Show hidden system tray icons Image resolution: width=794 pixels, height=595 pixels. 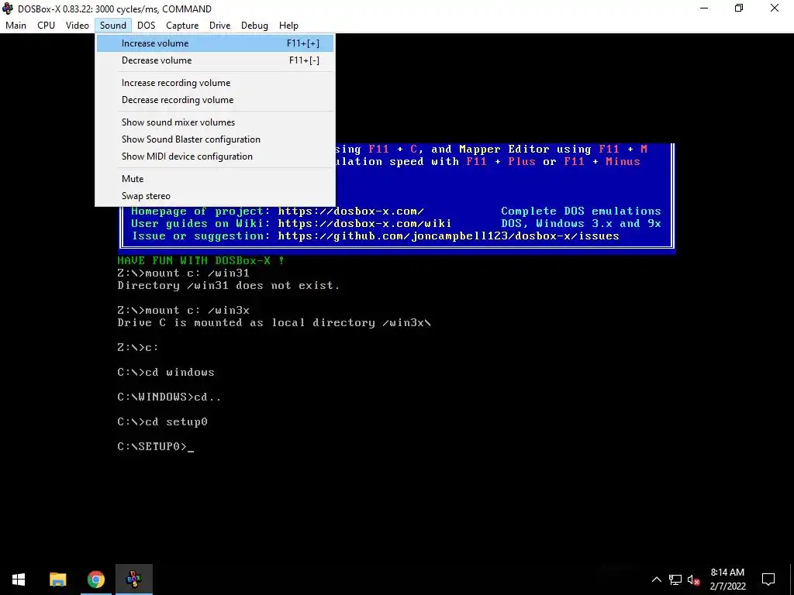[x=656, y=580]
